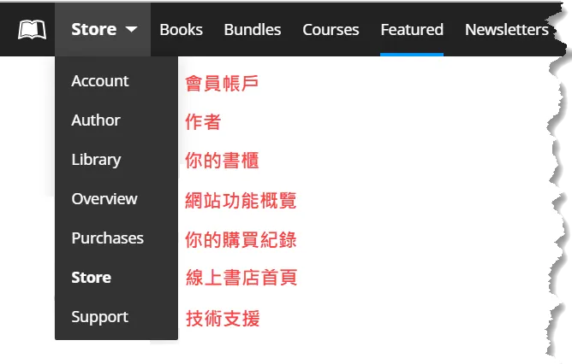Switch to the Courses tab
Screen dimensions: 572x364
pos(331,30)
